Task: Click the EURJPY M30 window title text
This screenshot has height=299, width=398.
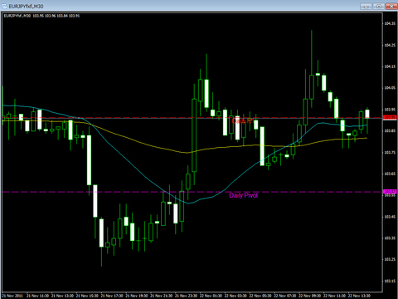Action: 26,7
